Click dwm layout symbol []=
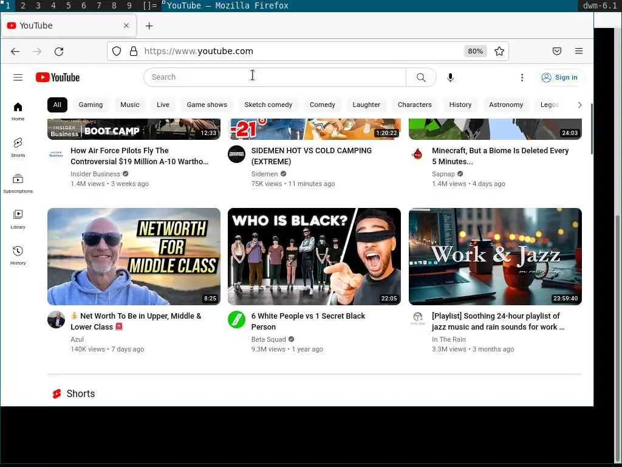This screenshot has height=467, width=622. (x=150, y=5)
